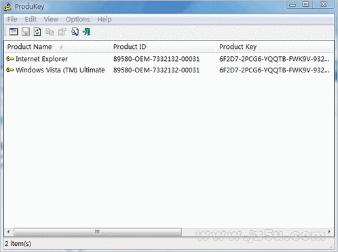338x252 pixels.
Task: Click the horizontal scrollbar thumb
Action: pyautogui.click(x=98, y=232)
